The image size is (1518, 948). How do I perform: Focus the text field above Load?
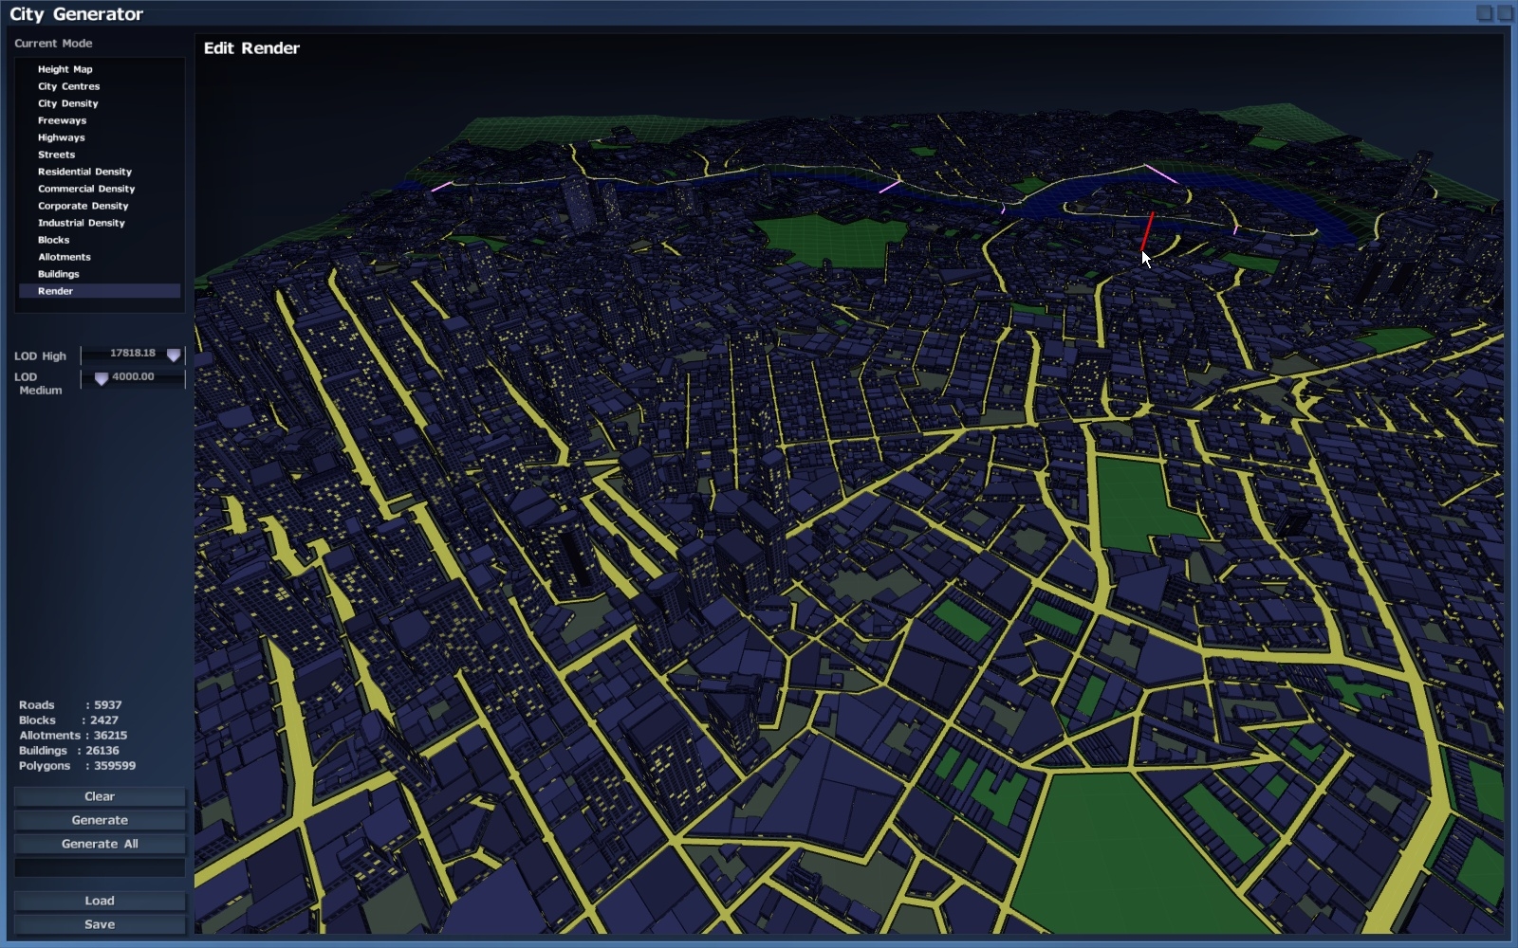click(x=100, y=867)
